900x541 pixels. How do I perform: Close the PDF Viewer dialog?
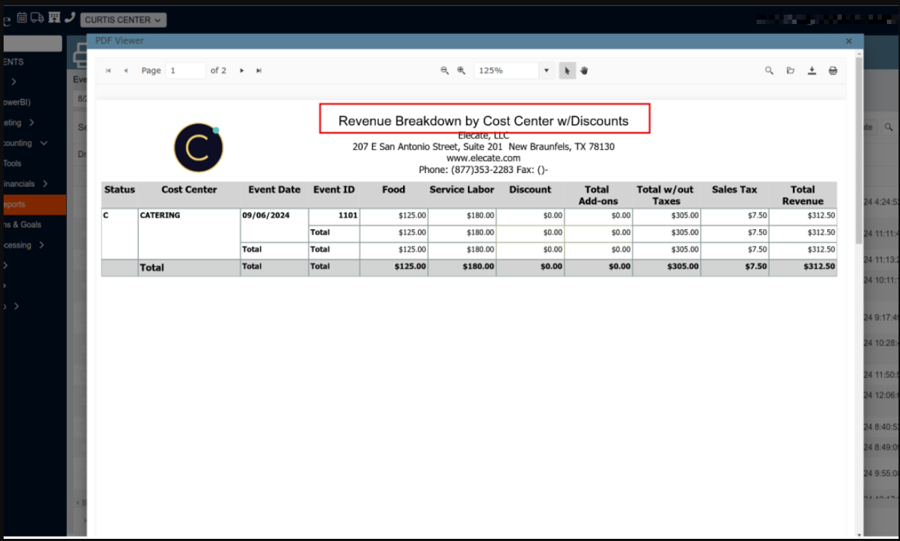pyautogui.click(x=848, y=42)
